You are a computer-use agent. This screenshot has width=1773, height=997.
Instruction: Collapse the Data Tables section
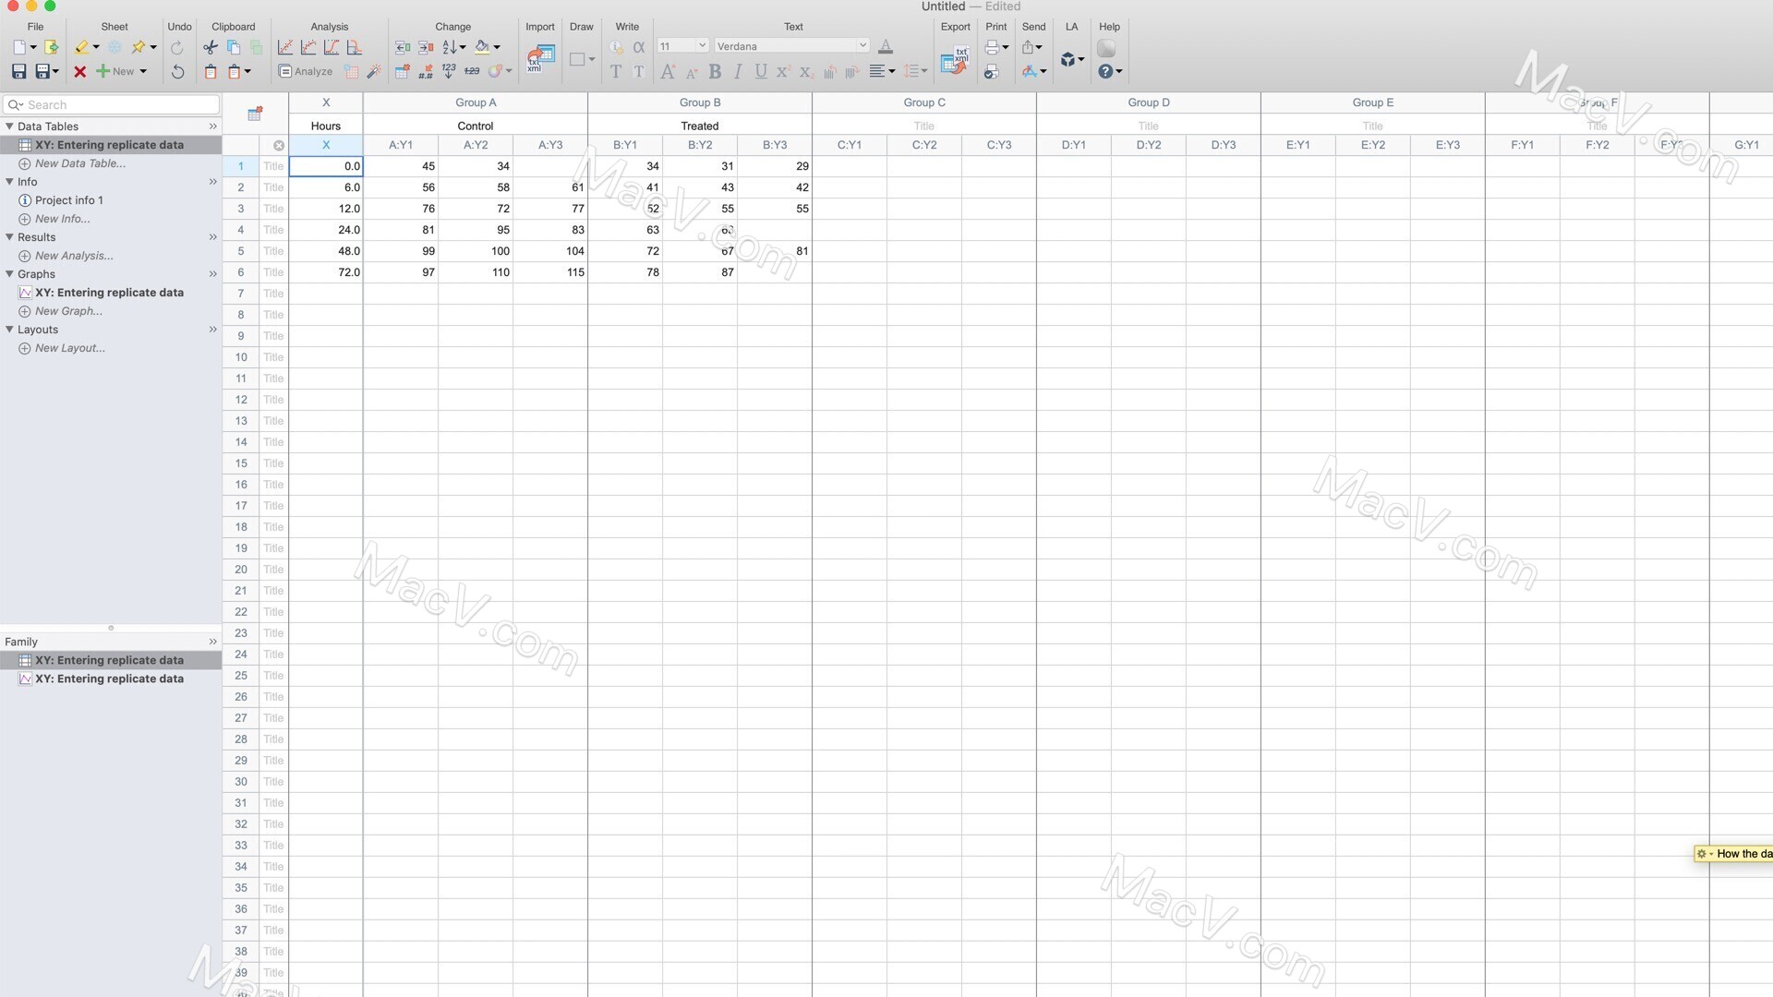click(9, 126)
